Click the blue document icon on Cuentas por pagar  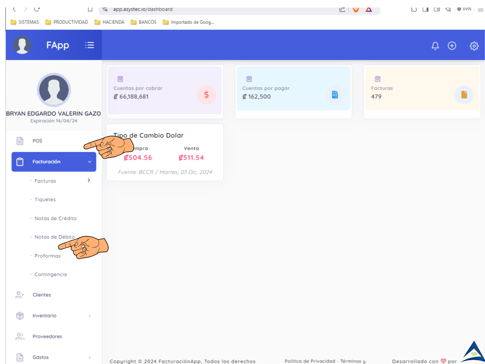coord(335,95)
